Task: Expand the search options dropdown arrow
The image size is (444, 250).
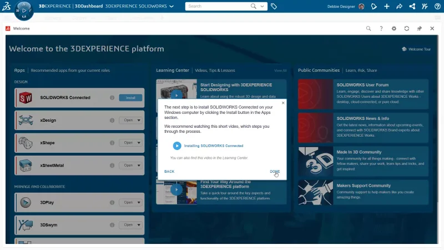Action: click(263, 7)
